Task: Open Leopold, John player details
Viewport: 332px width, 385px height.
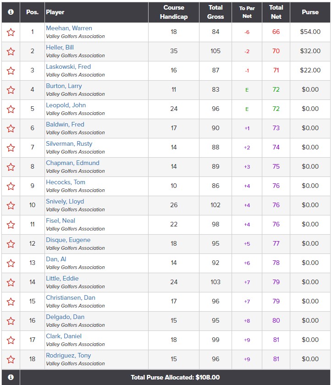Action: (66, 105)
